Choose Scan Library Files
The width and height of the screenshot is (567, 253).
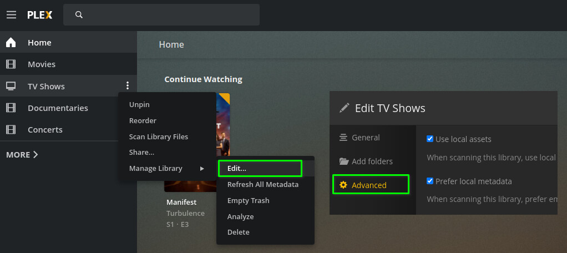(159, 136)
